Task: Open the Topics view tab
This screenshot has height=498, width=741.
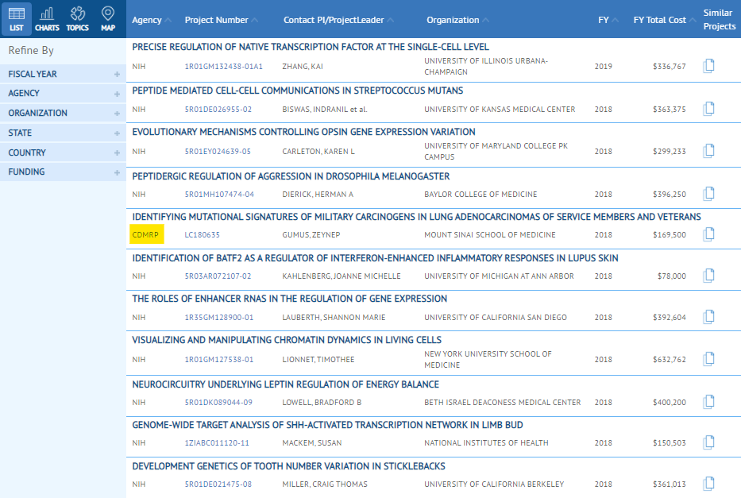Action: pos(78,19)
